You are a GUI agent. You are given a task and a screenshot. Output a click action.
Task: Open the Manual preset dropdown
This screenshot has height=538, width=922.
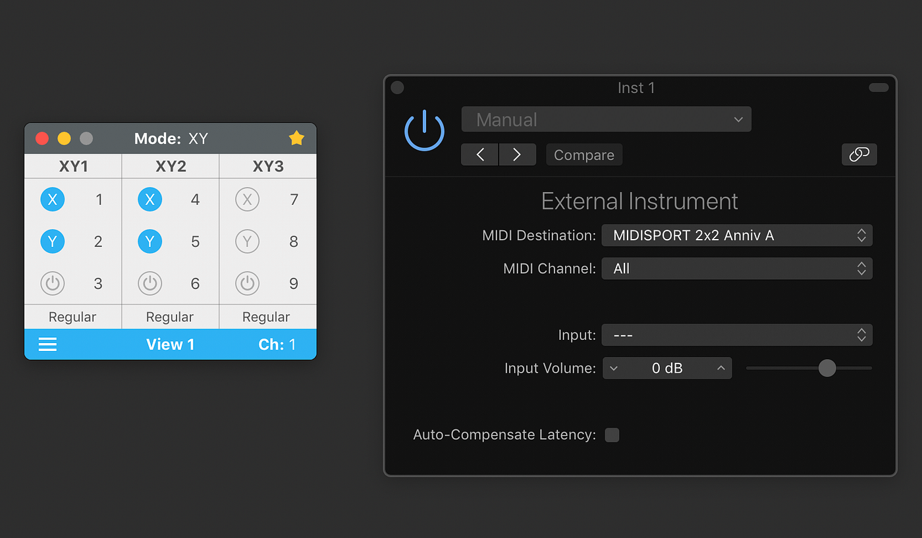click(606, 119)
